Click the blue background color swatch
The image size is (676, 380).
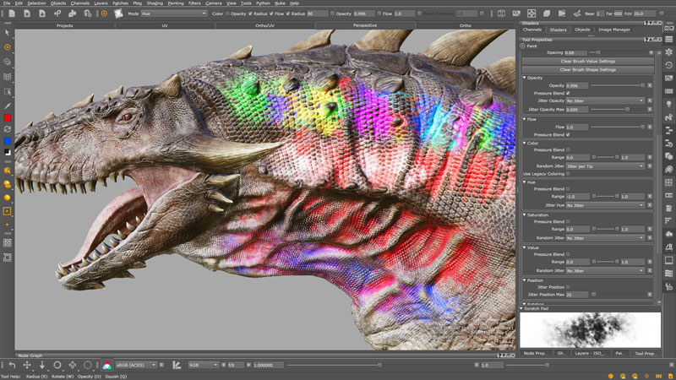8,141
